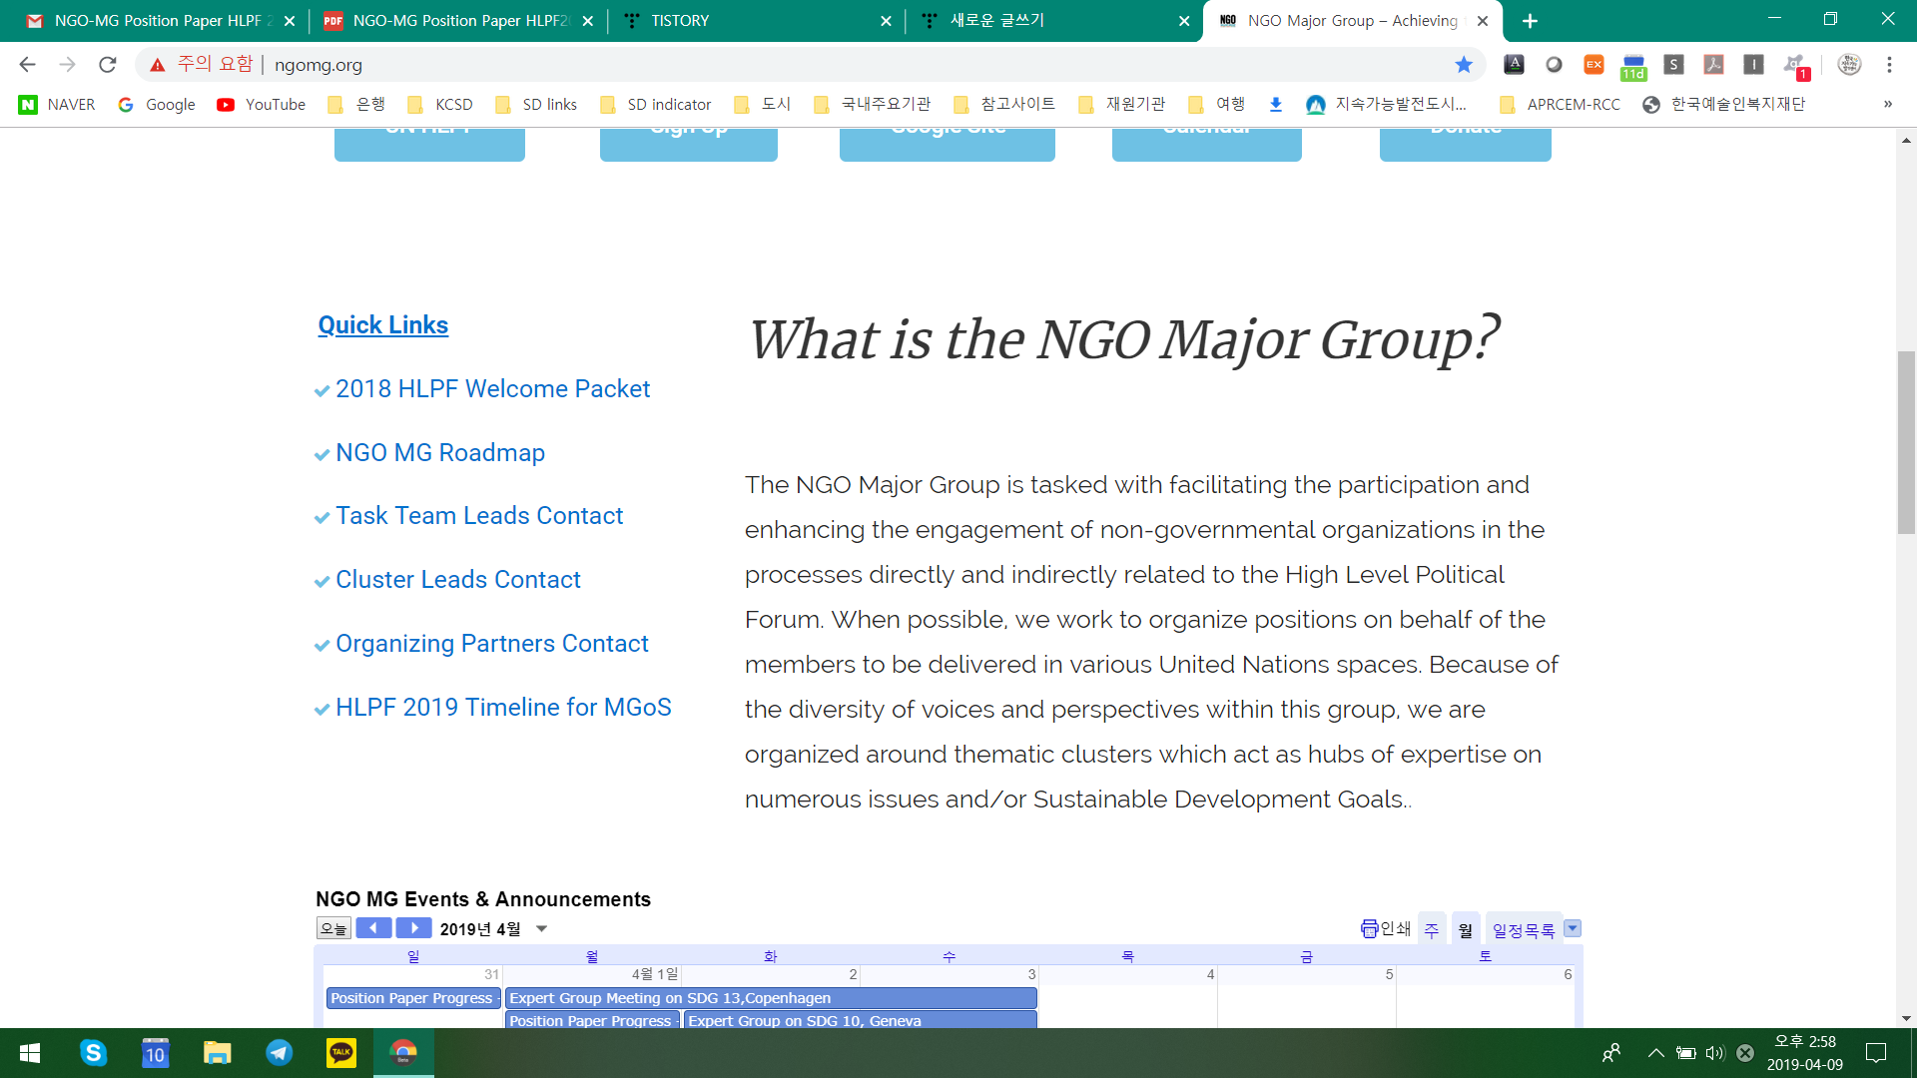Click the download bookmark arrow icon

[1275, 105]
